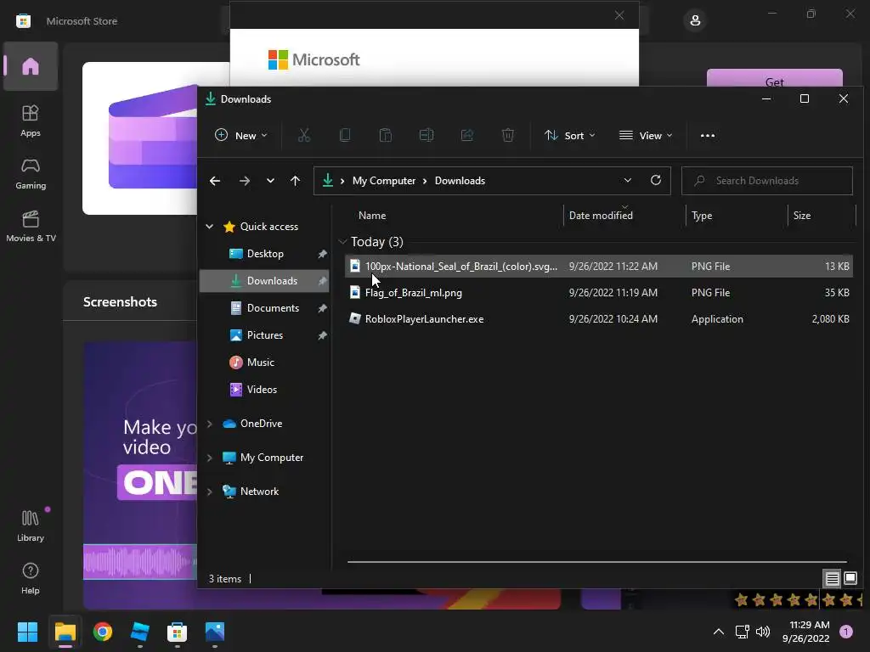870x652 pixels.
Task: Select Desktop in Quick access
Action: [x=265, y=253]
